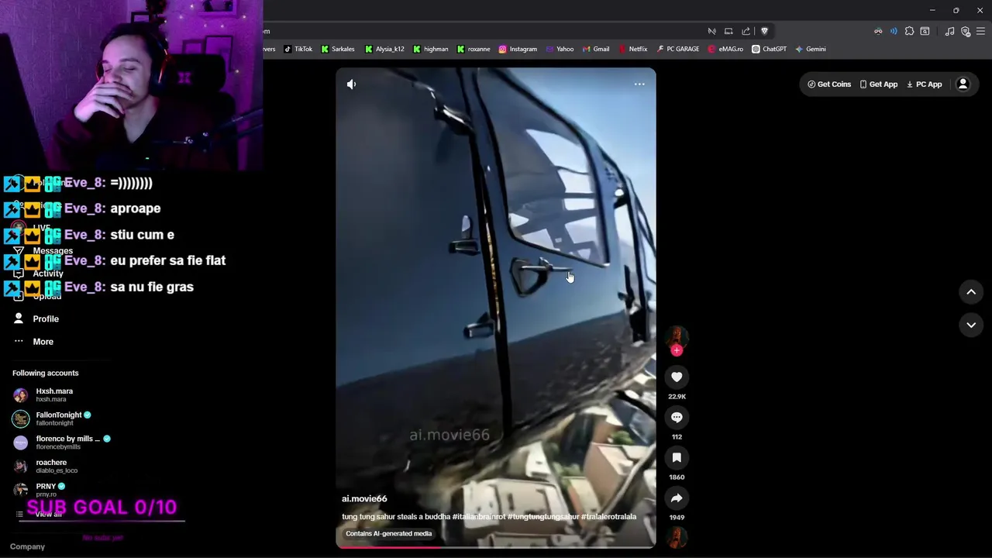The image size is (992, 558).
Task: Open the roxanne bookmark
Action: (x=474, y=49)
